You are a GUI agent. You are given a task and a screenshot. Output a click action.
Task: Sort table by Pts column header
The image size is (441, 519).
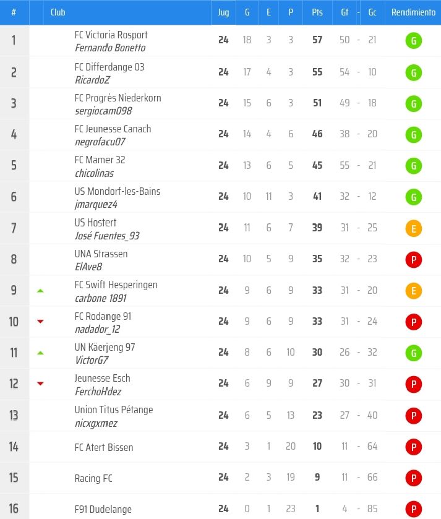[x=317, y=12]
